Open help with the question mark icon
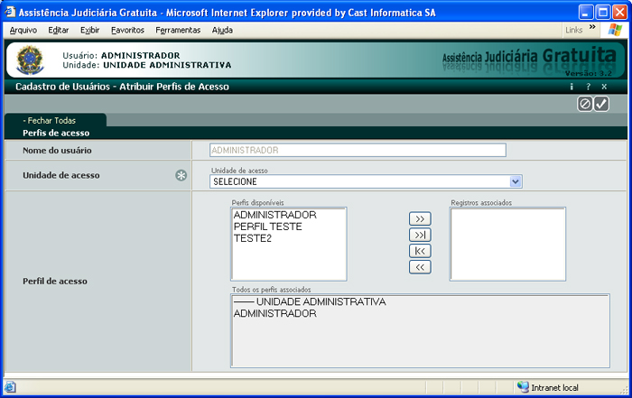This screenshot has height=398, width=632. (588, 88)
